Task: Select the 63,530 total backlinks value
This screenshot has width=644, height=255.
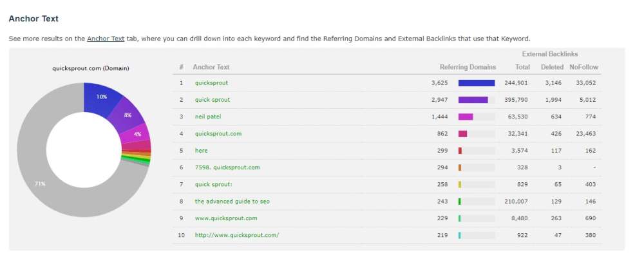Action: point(518,117)
